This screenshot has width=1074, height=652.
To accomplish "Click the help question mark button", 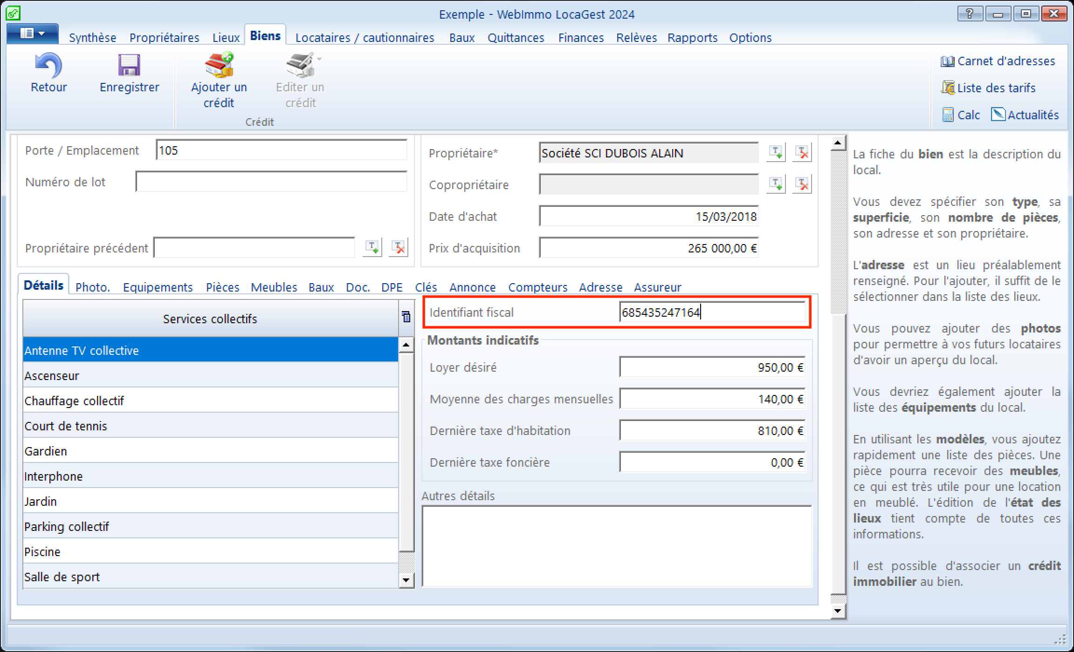I will tap(970, 14).
